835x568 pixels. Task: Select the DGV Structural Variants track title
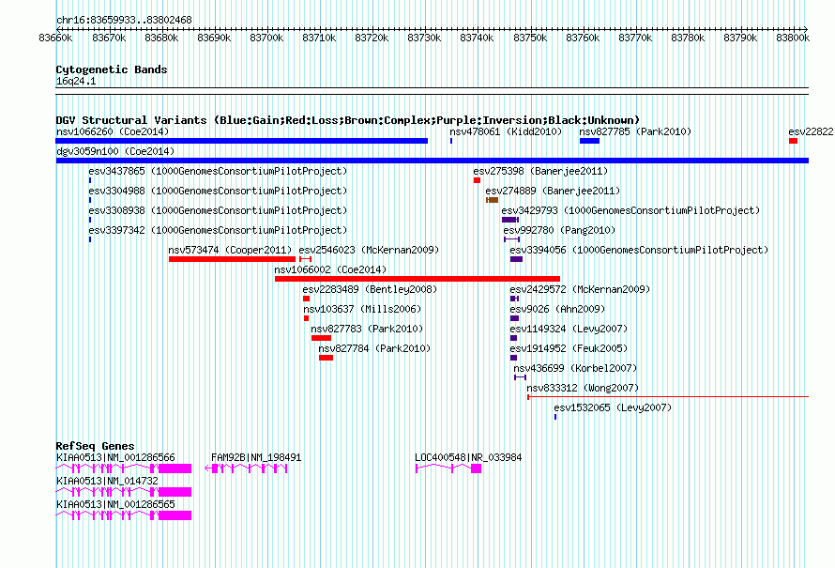tap(348, 120)
